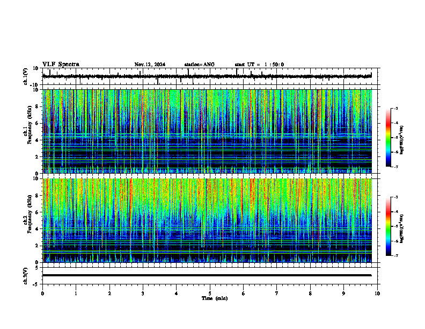Click the ch.2 spectrogram color scale bar

(x=389, y=226)
